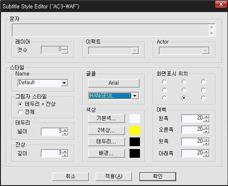The height and width of the screenshot is (186, 228).
Task: Close the Subtitle Style Editor window
Action: pos(221,4)
